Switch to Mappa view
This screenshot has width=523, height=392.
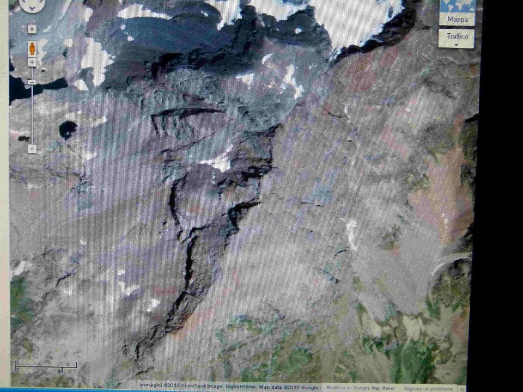coord(457,13)
